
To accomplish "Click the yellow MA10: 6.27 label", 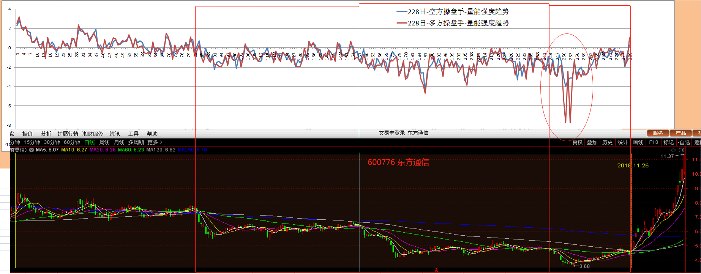I will [x=74, y=150].
